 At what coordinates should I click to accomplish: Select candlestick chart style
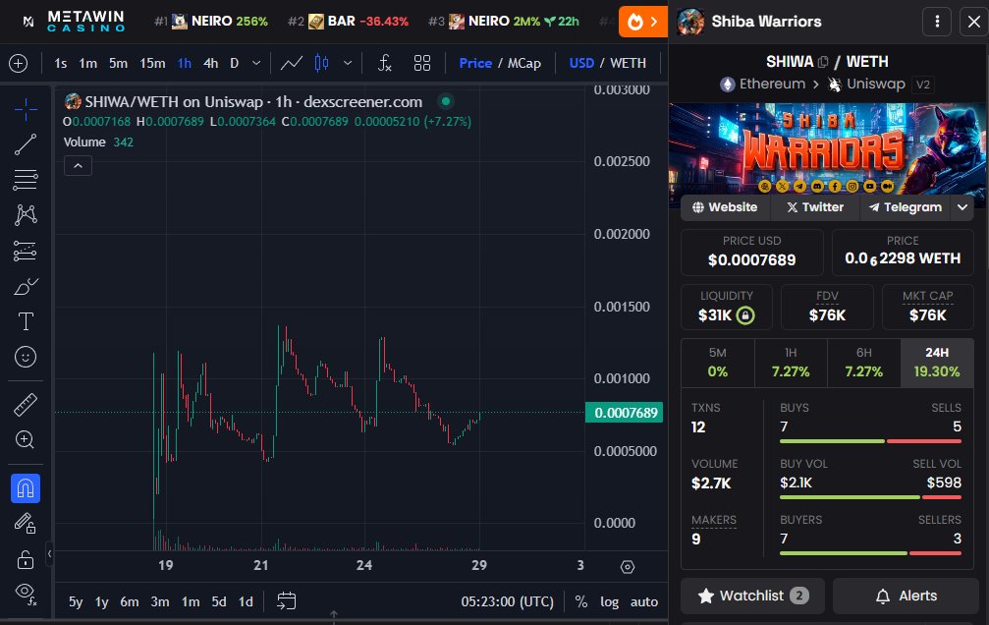click(322, 63)
